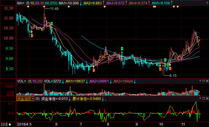
Task: Open the VOL indicator dropdown
Action: point(21,81)
